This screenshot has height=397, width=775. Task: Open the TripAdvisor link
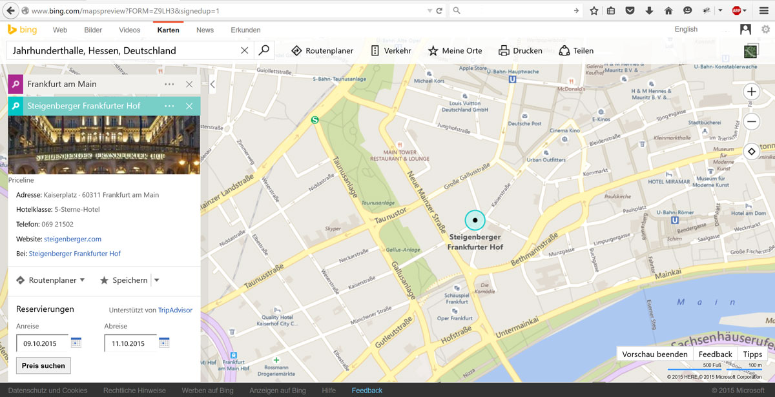[x=176, y=310]
